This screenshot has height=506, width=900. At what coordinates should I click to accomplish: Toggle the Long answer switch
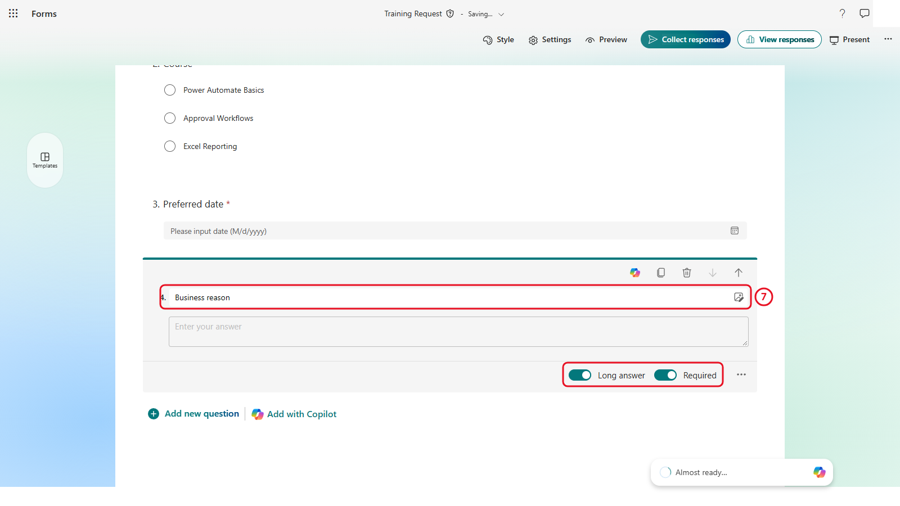tap(580, 375)
